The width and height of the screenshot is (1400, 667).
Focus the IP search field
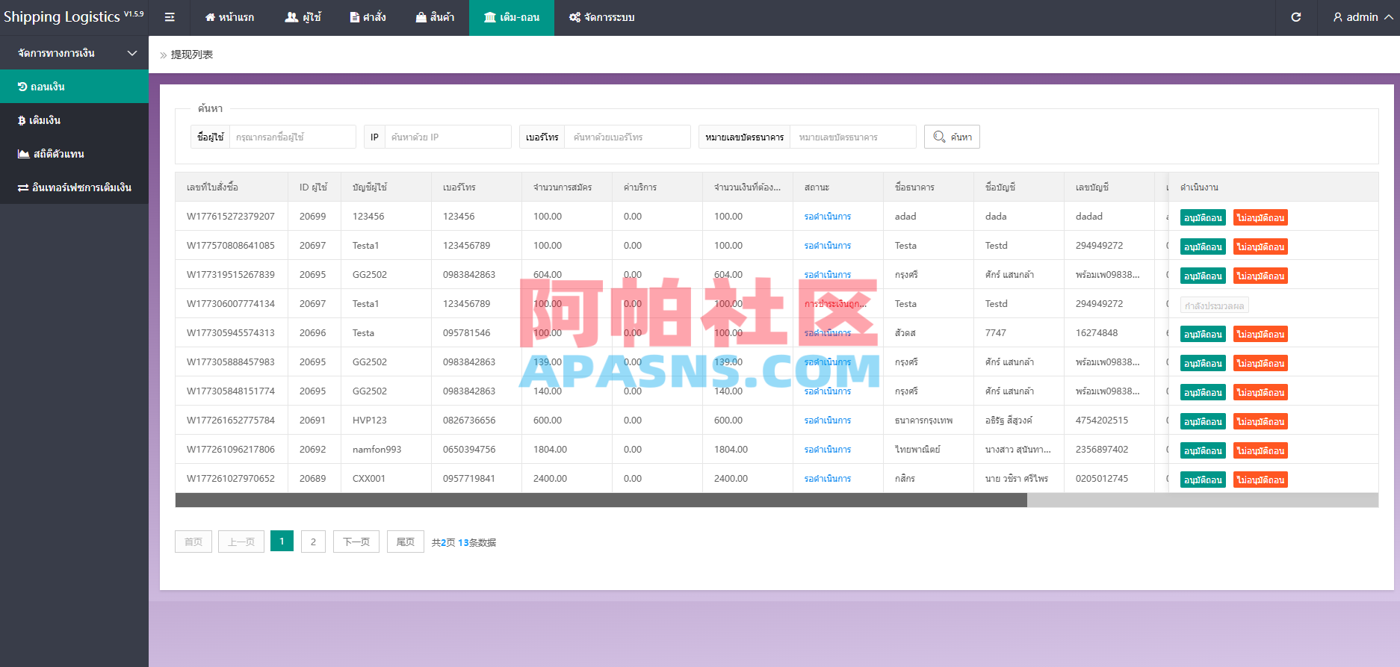[x=447, y=137]
